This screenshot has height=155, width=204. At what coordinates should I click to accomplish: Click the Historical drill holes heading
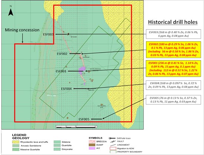coord(173,22)
